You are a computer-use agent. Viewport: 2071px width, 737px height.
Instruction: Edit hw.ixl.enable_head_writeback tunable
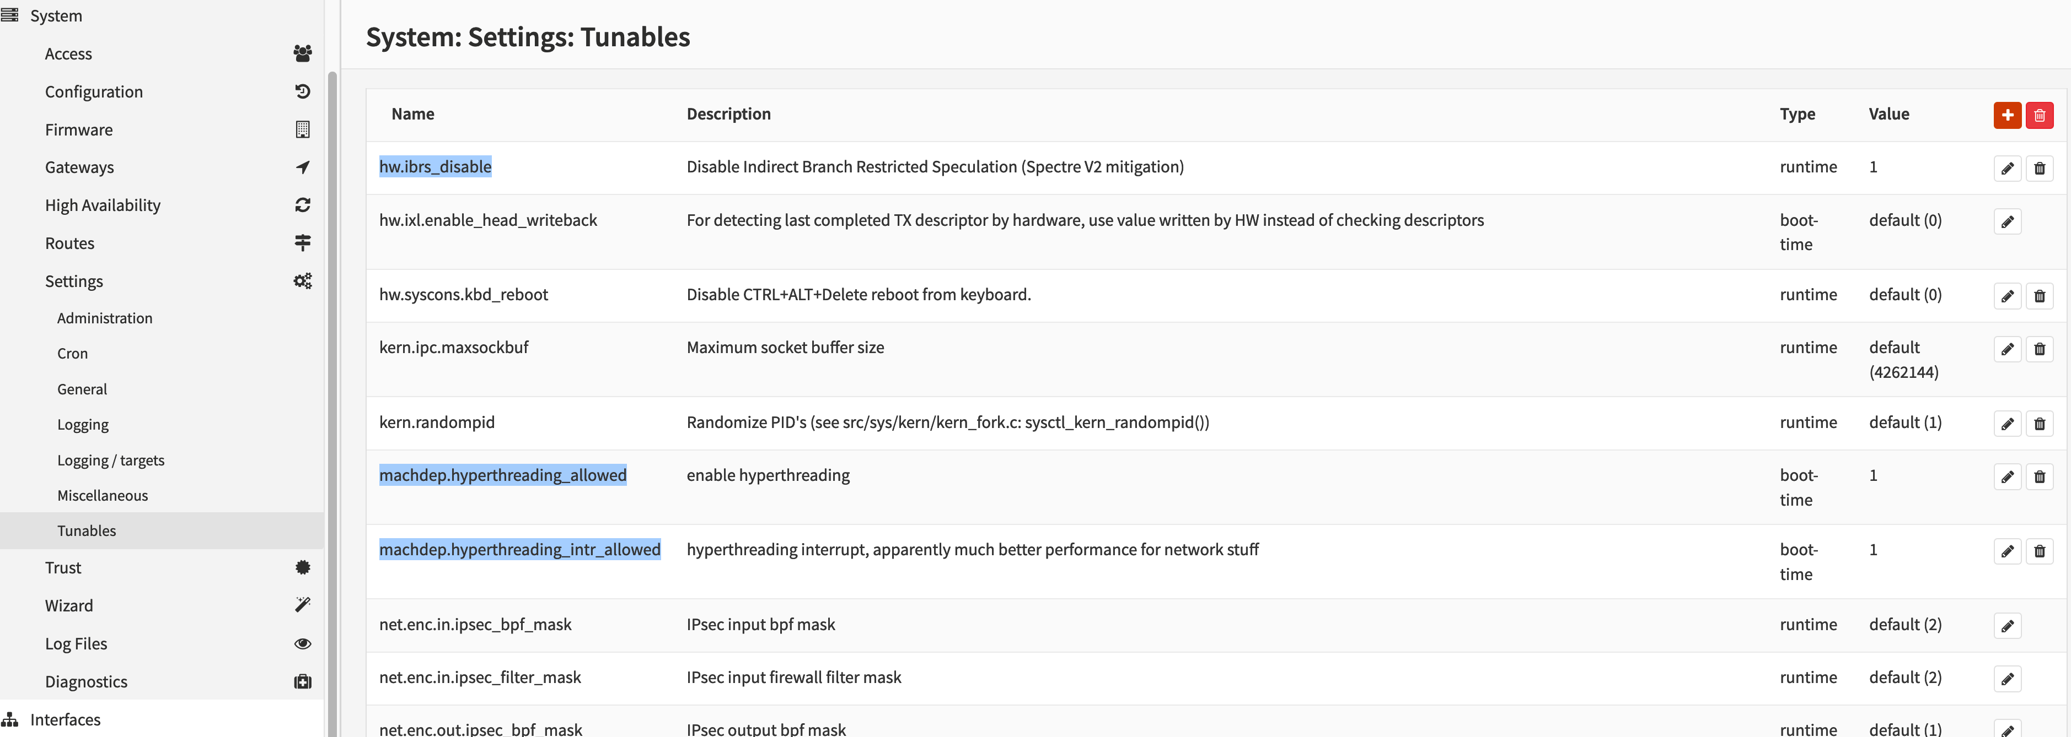tap(2006, 221)
